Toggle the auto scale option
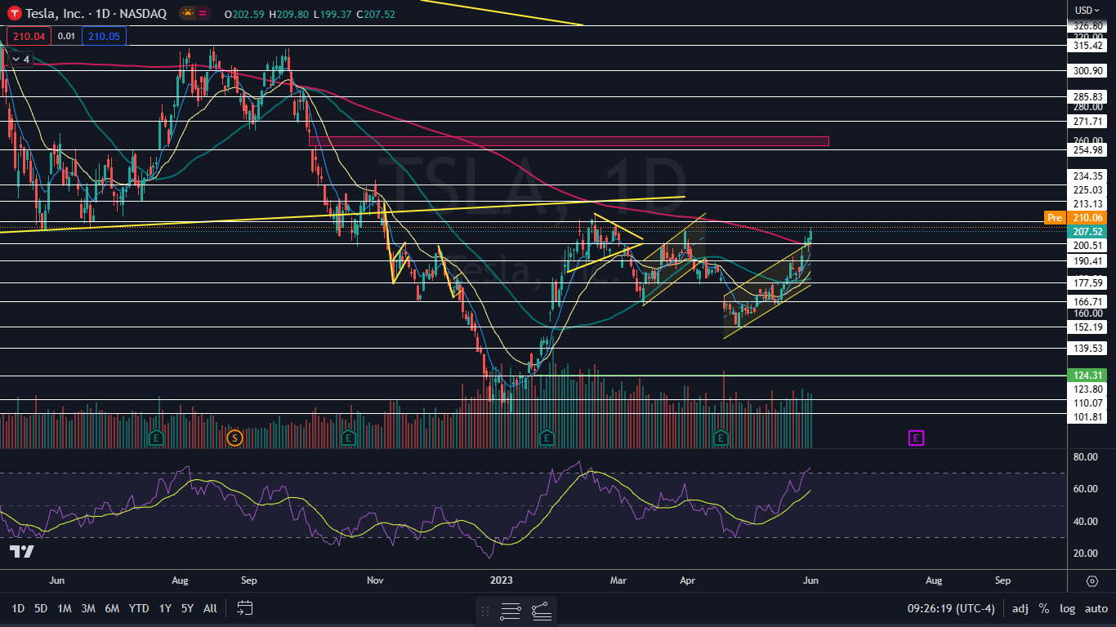The height and width of the screenshot is (627, 1116). pos(1096,608)
